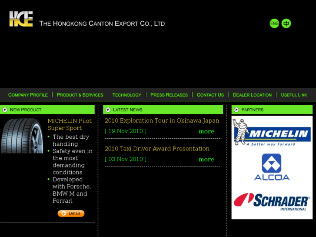Click the orange Detail button

click(71, 214)
